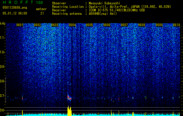Click the 0.6 kHz axis label
The width and height of the screenshot is (183, 116).
[3, 110]
